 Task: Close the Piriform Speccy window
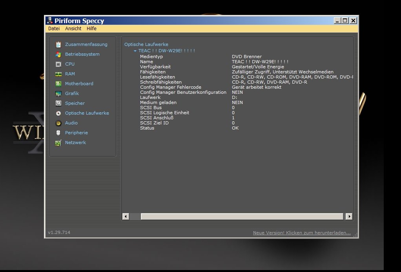[x=353, y=20]
